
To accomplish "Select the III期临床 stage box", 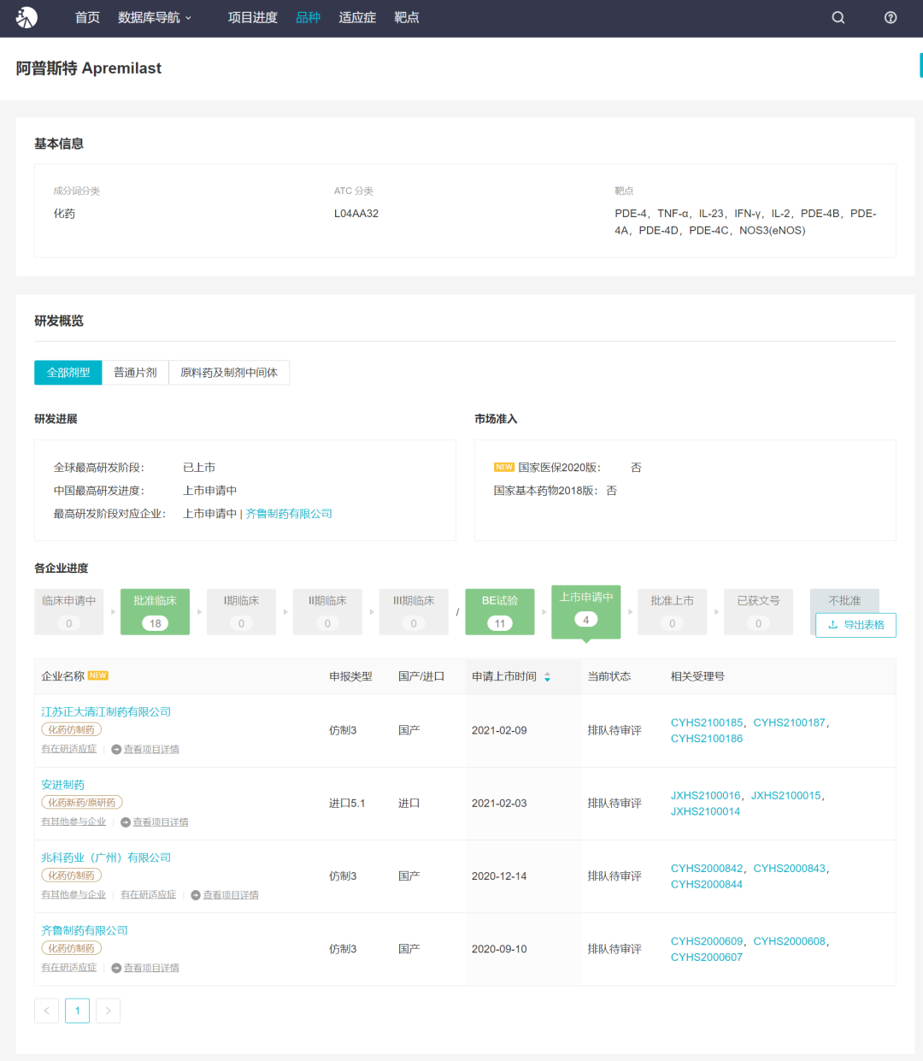I will pyautogui.click(x=414, y=611).
